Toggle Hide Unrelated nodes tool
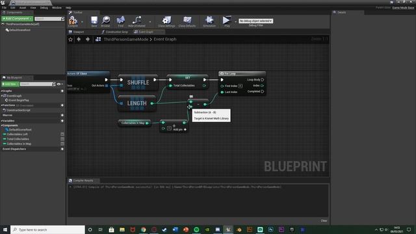Viewport: 416px width, 234px height. point(136,21)
